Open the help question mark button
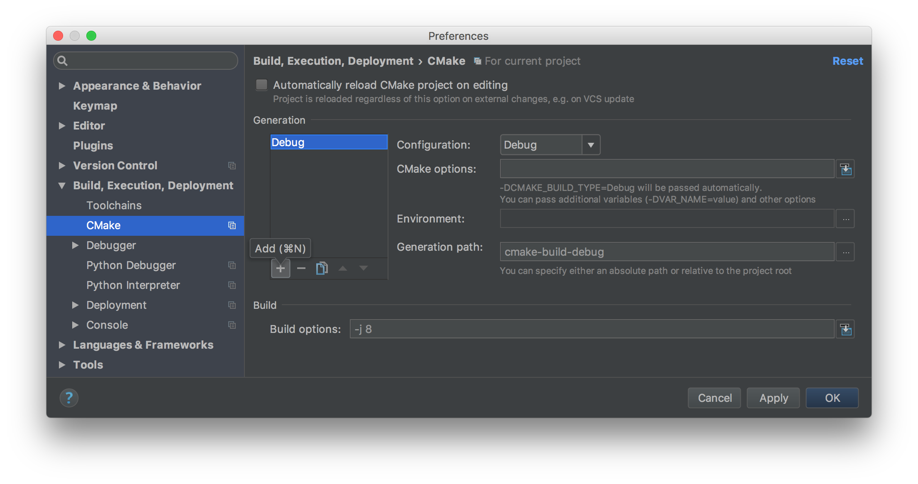 [x=69, y=398]
